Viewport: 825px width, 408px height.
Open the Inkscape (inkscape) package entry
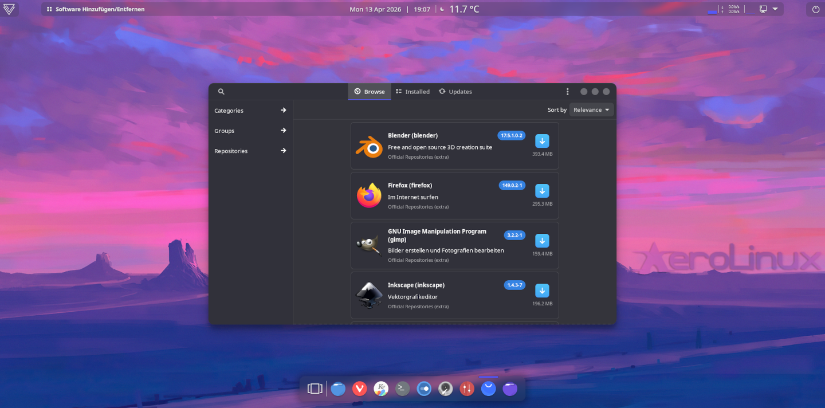[435, 295]
